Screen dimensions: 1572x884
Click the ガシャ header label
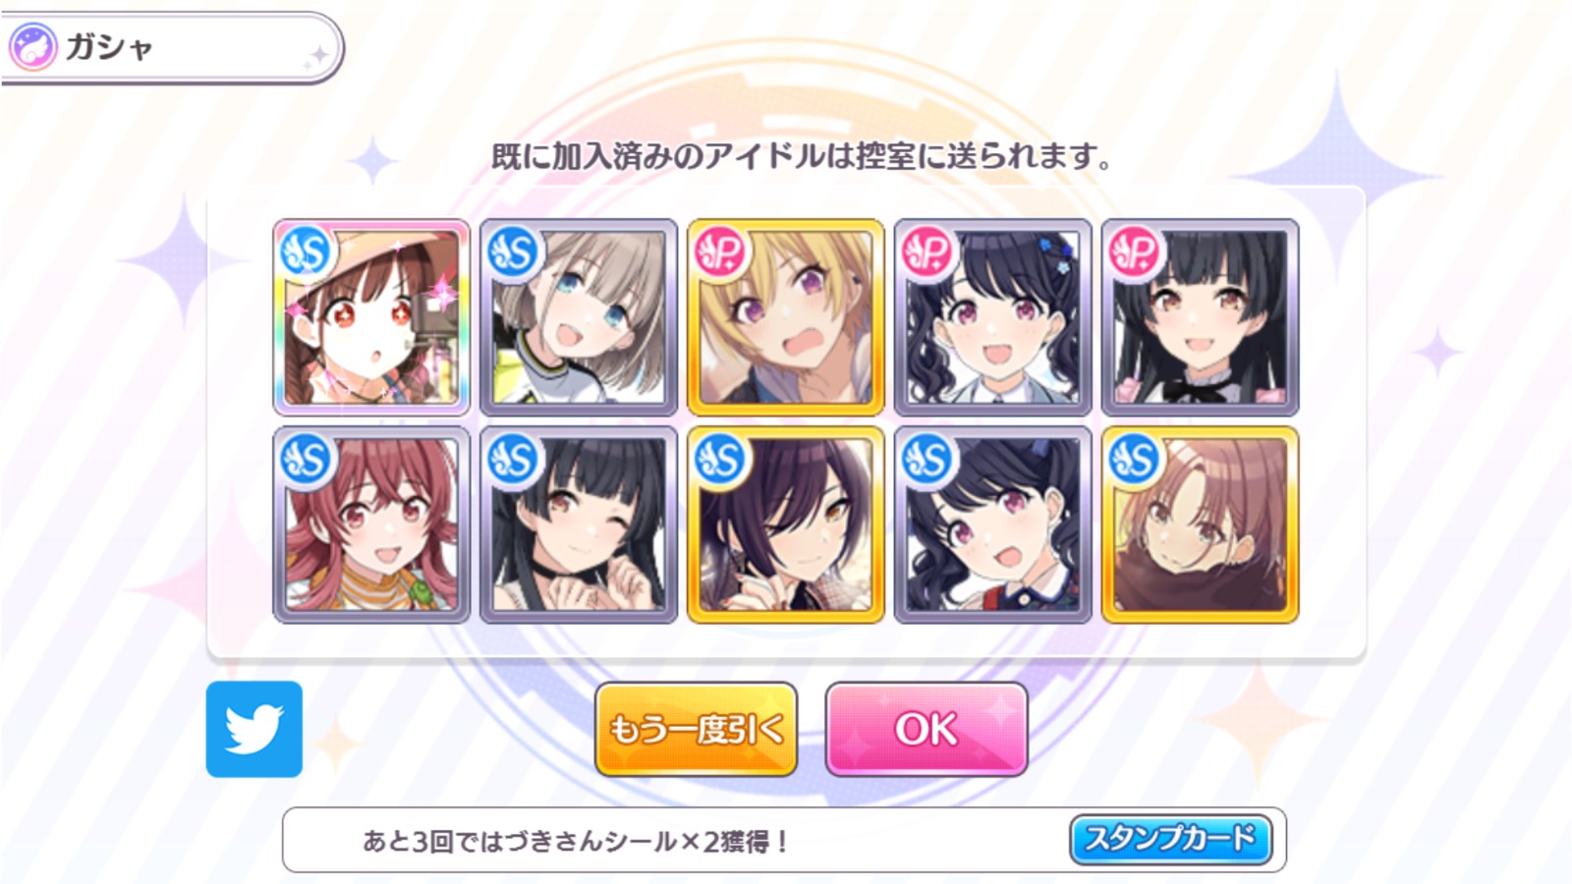pos(109,46)
